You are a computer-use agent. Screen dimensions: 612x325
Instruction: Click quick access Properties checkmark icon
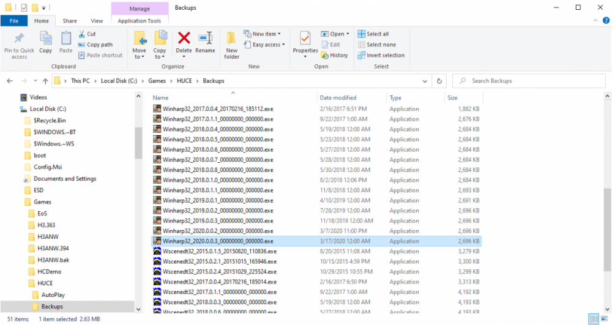click(24, 7)
